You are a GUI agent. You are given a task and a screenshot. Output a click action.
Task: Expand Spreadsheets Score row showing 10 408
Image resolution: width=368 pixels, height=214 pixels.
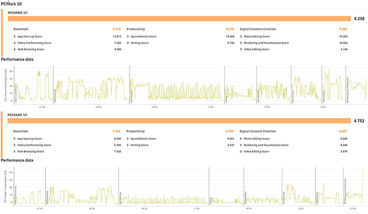180,36
